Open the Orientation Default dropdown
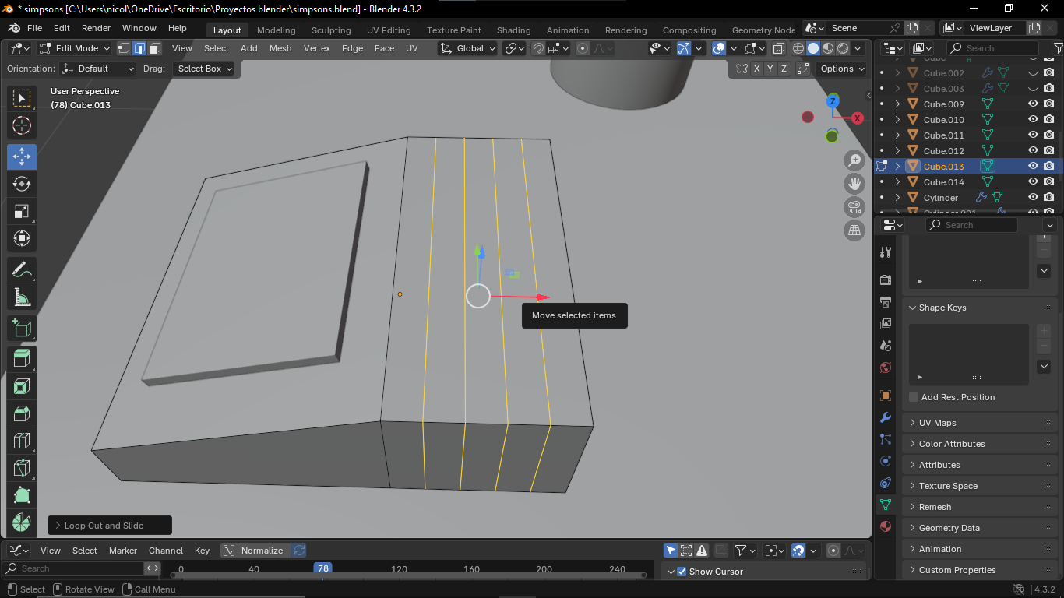This screenshot has height=598, width=1064. [x=99, y=69]
